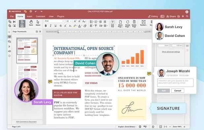Toggle italic formatting

[51, 26]
